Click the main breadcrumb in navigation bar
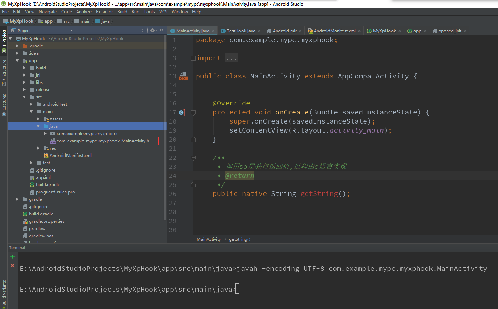 coord(82,21)
